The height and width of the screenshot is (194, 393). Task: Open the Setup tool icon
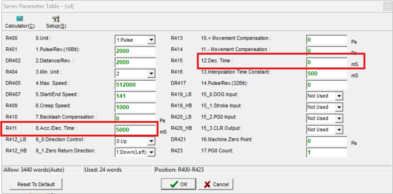tap(56, 19)
